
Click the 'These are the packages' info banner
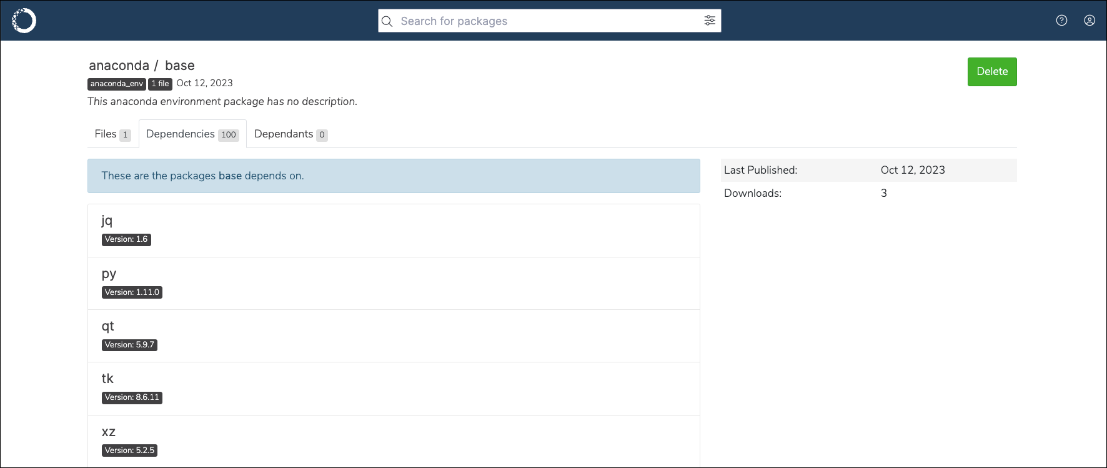[x=394, y=176]
